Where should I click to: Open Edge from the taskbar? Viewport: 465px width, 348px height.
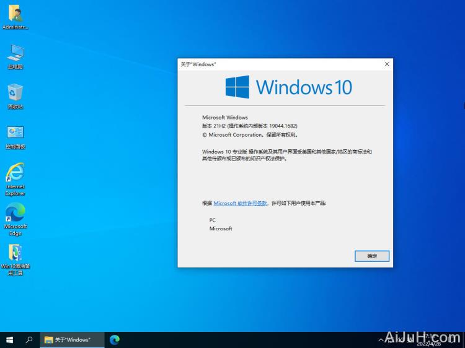tap(115, 340)
